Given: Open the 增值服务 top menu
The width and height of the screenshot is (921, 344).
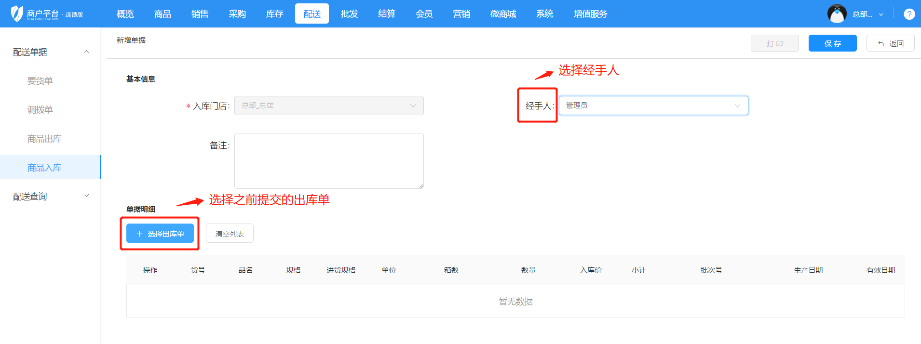Looking at the screenshot, I should coord(590,14).
